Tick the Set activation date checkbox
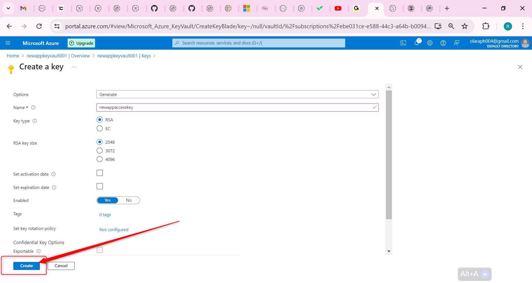The width and height of the screenshot is (532, 283). tap(100, 173)
